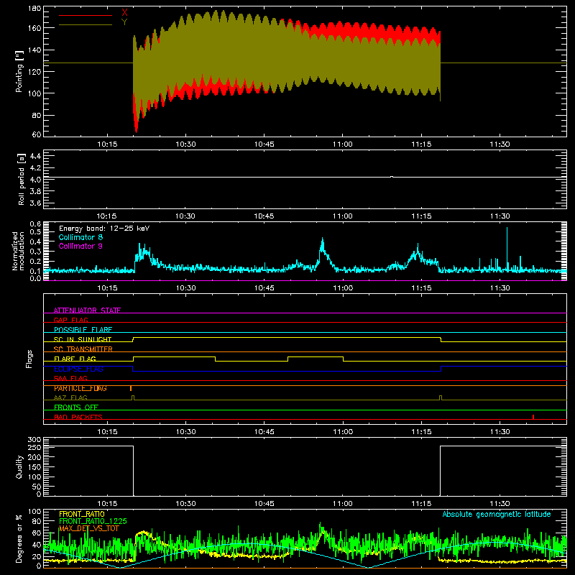Select the PARTICLE_FLAG label
Viewport: 575px width, 575px height.
tap(80, 388)
